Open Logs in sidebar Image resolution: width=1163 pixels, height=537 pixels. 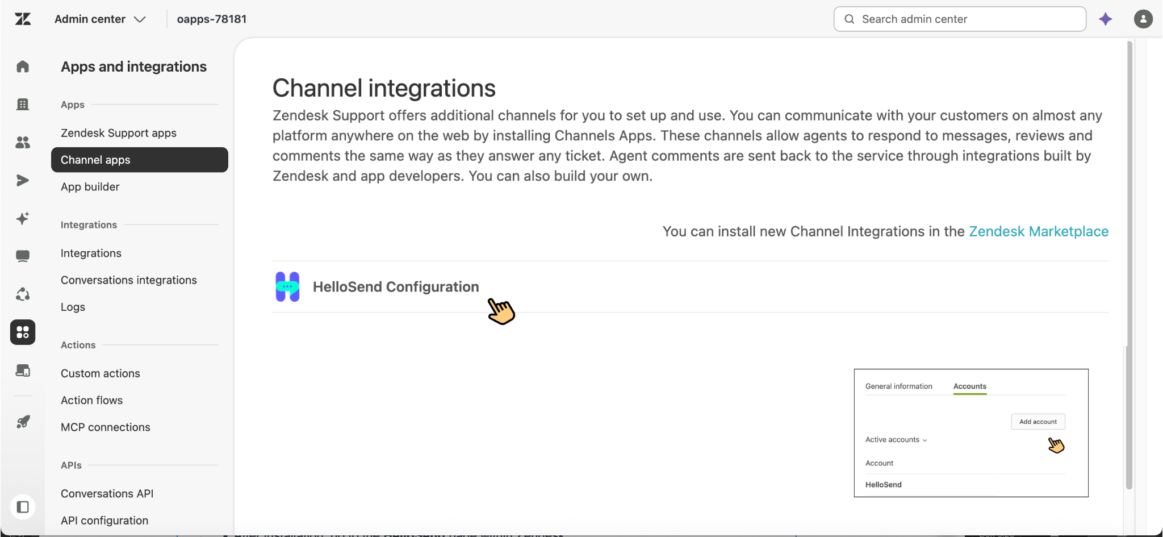(73, 307)
